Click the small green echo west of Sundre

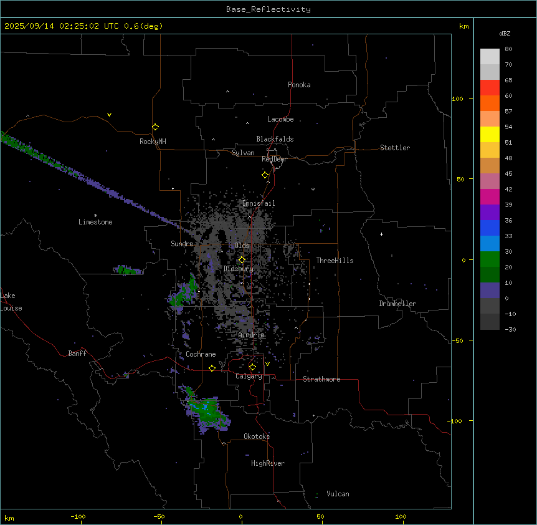(128, 270)
